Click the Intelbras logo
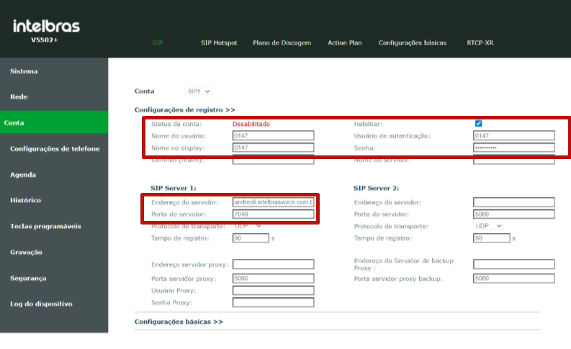Image resolution: width=571 pixels, height=349 pixels. [x=46, y=26]
